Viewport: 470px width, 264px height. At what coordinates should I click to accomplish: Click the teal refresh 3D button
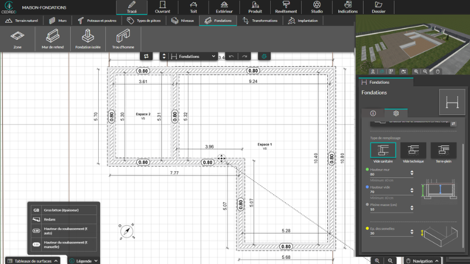(264, 56)
